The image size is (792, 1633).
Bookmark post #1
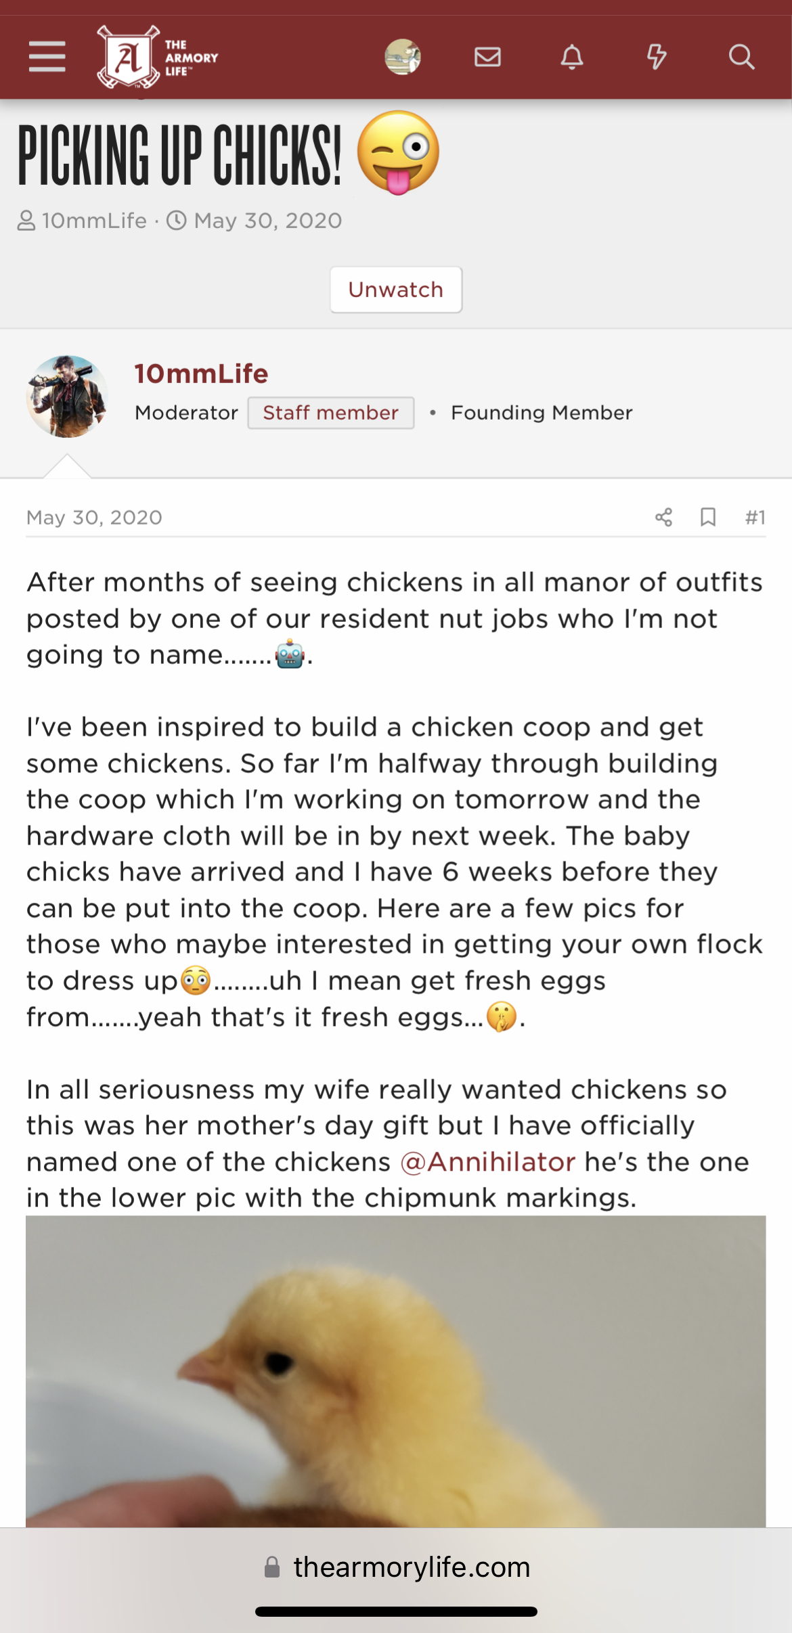pos(708,518)
